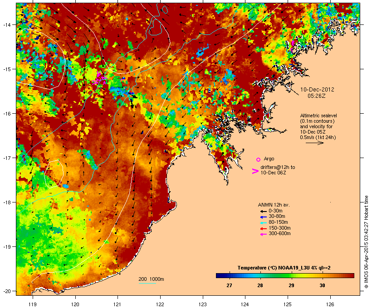Click the '28' colorbar tick label
This screenshot has width=372, height=308.
point(260,285)
